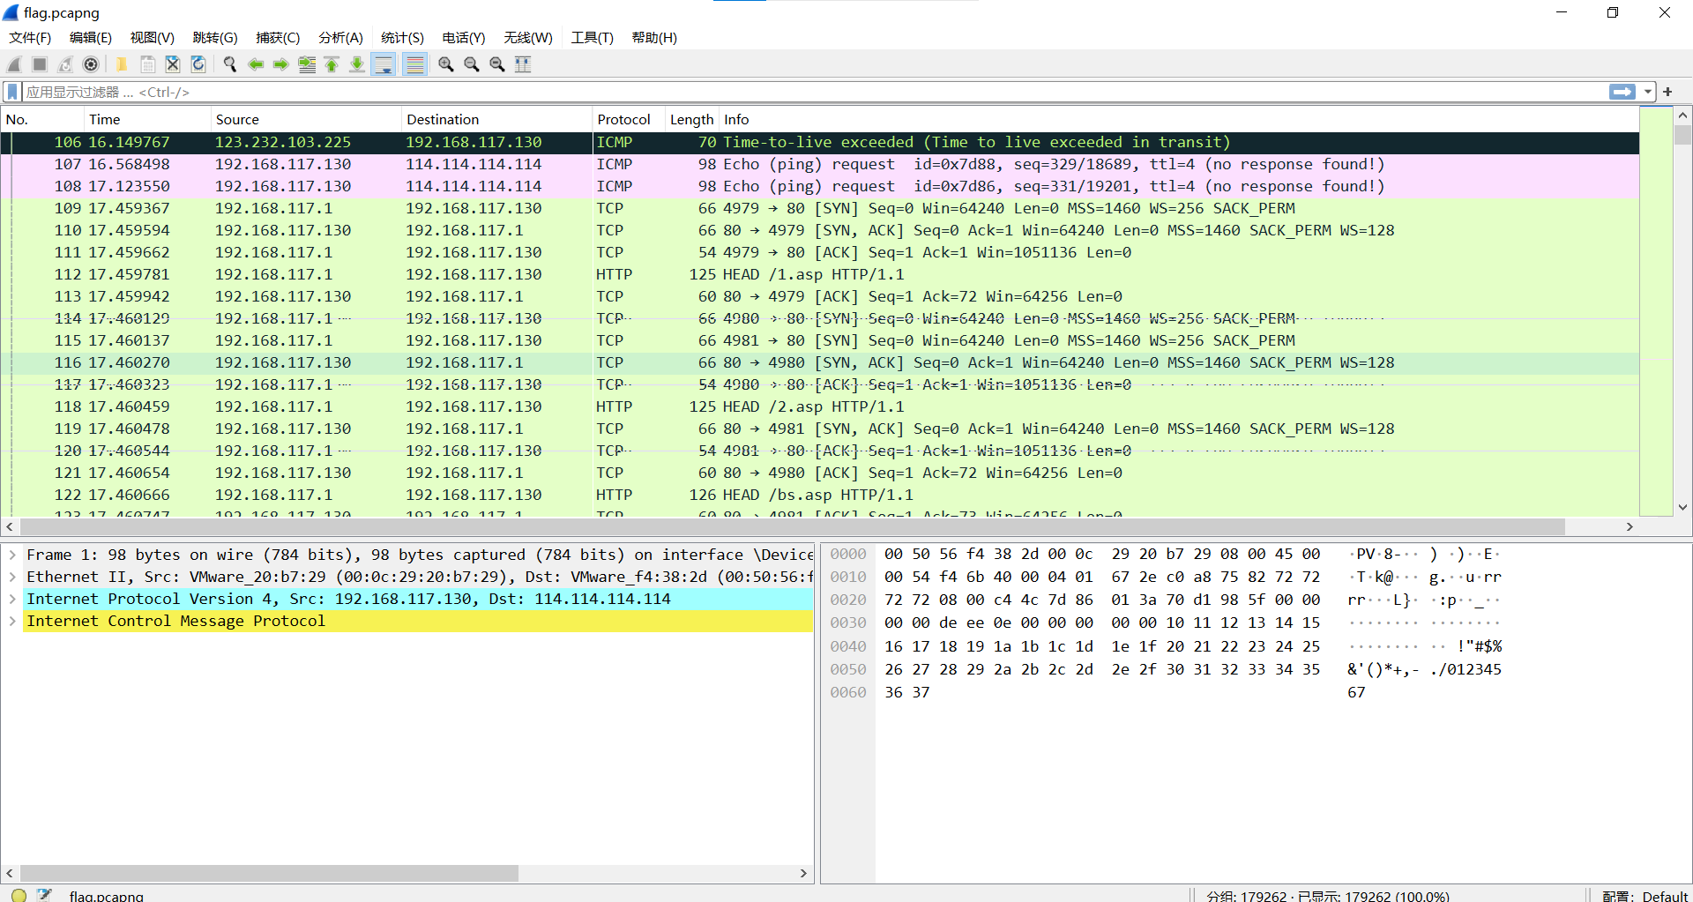Open the 文件(F) menu
Screen dimensions: 1693x902
pos(30,38)
